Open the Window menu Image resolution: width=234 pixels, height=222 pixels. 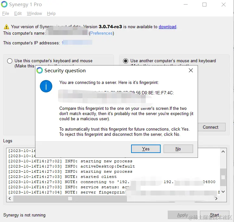tap(34, 13)
